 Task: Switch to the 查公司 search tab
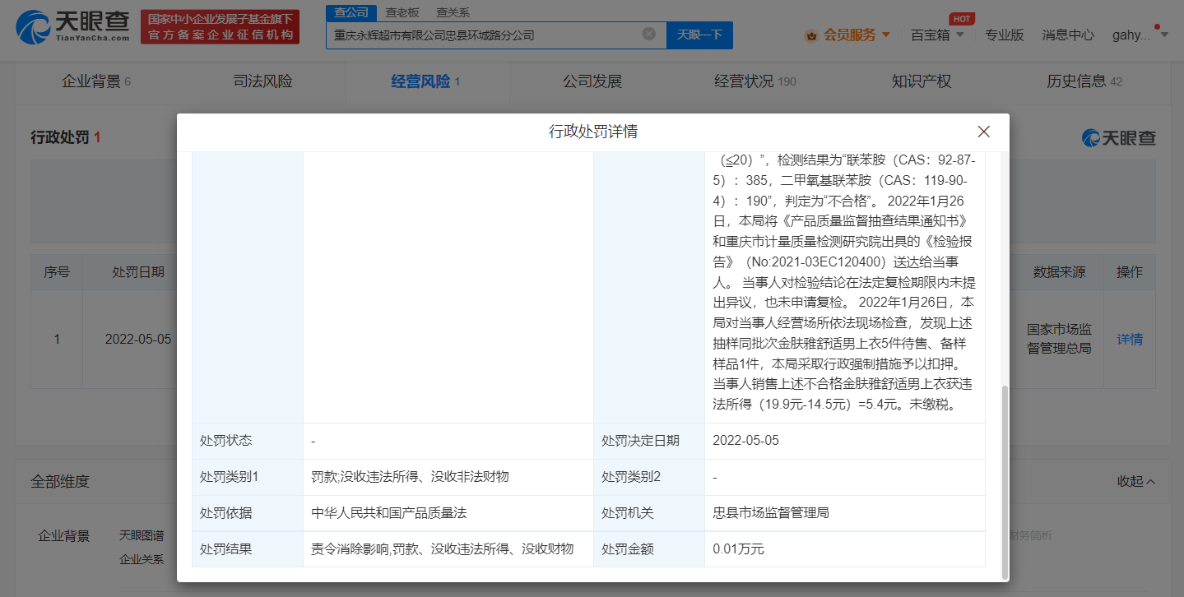pos(351,12)
